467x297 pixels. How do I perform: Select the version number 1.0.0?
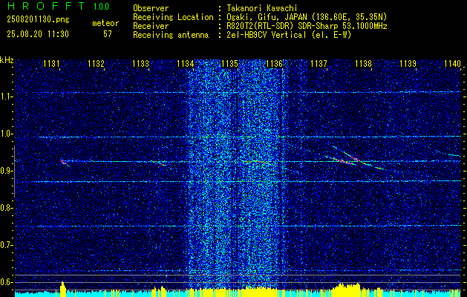[x=101, y=7]
